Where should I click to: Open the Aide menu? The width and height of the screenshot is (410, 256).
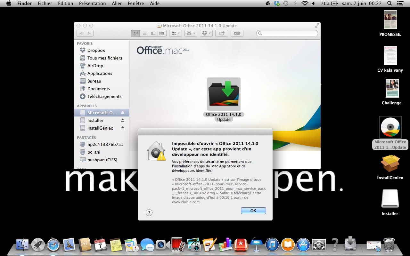pos(155,4)
